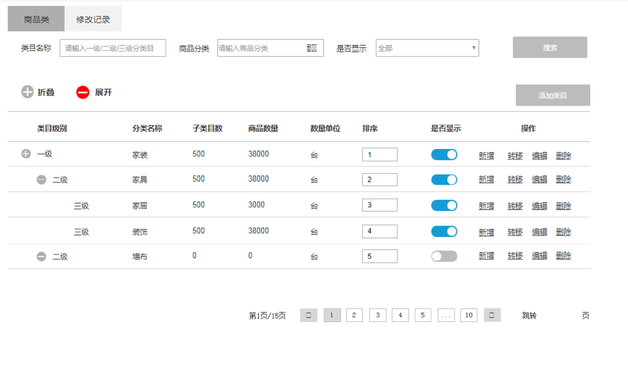
Task: Click the 商品数量 column header
Action: coord(263,129)
